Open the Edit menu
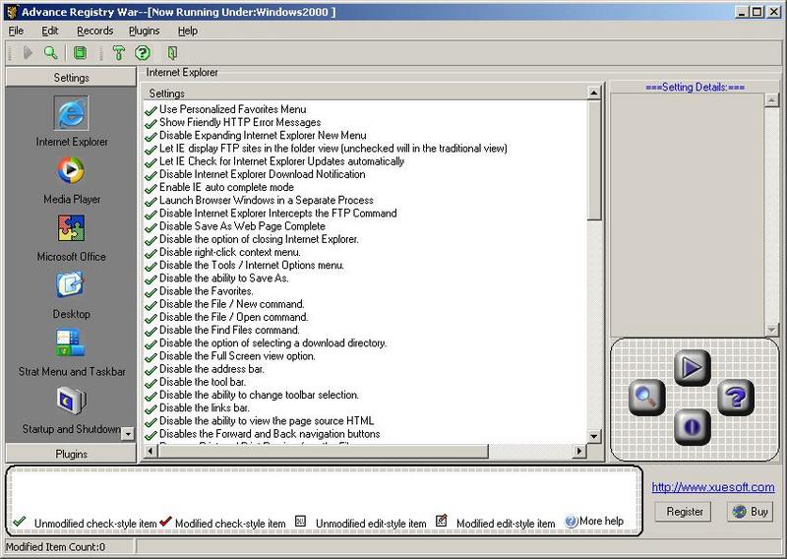This screenshot has height=559, width=787. pyautogui.click(x=50, y=31)
